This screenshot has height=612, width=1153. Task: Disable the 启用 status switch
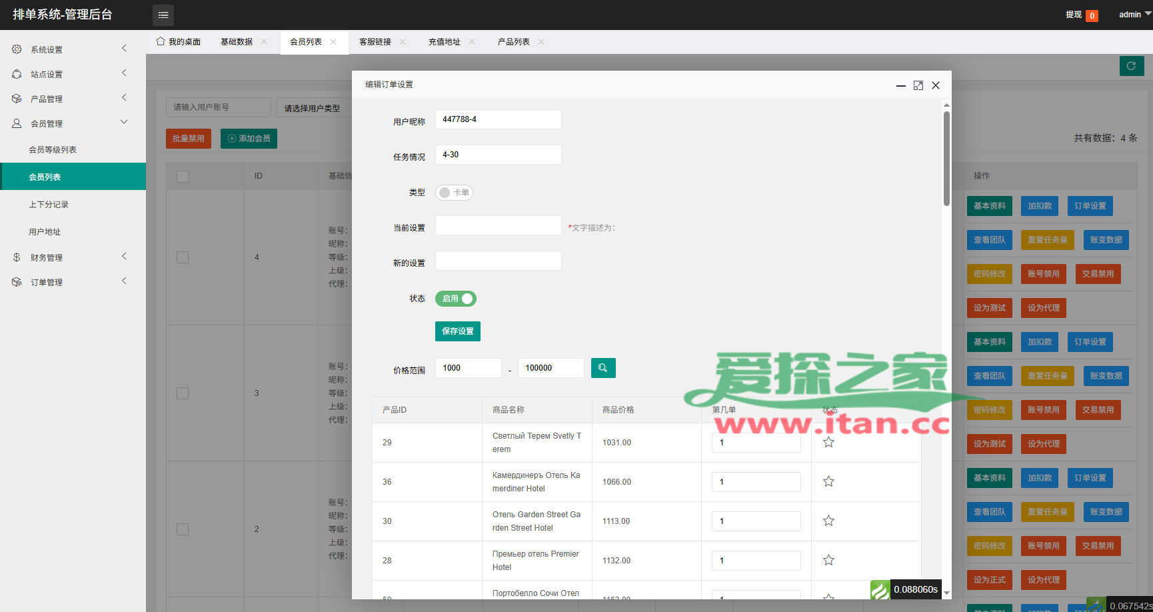pos(456,299)
